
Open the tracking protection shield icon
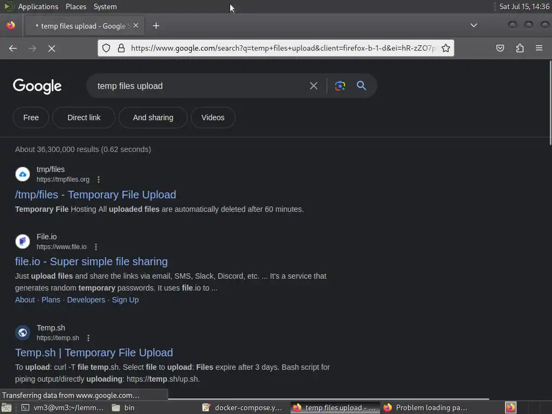click(106, 48)
